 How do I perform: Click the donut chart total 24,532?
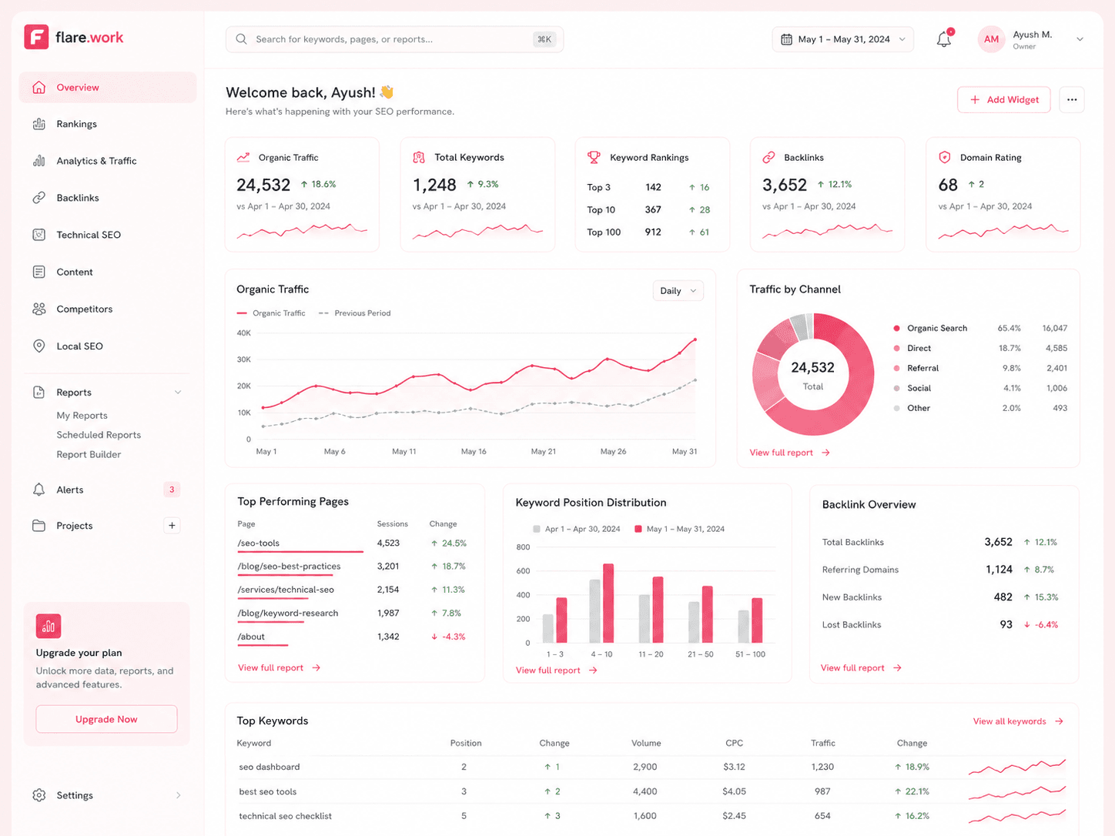tap(812, 368)
